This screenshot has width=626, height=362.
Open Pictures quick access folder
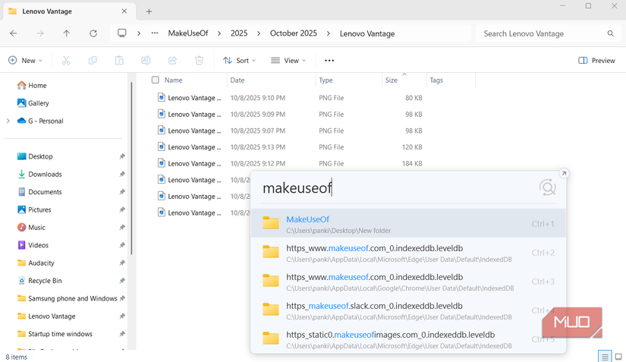click(34, 209)
